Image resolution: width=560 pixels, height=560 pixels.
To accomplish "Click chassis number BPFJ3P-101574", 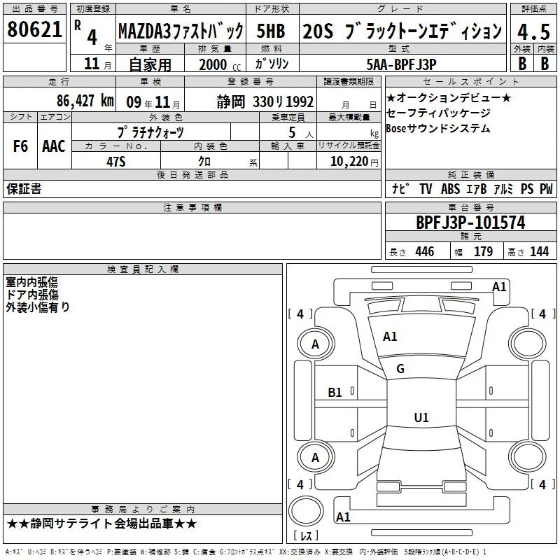I will pos(470,223).
